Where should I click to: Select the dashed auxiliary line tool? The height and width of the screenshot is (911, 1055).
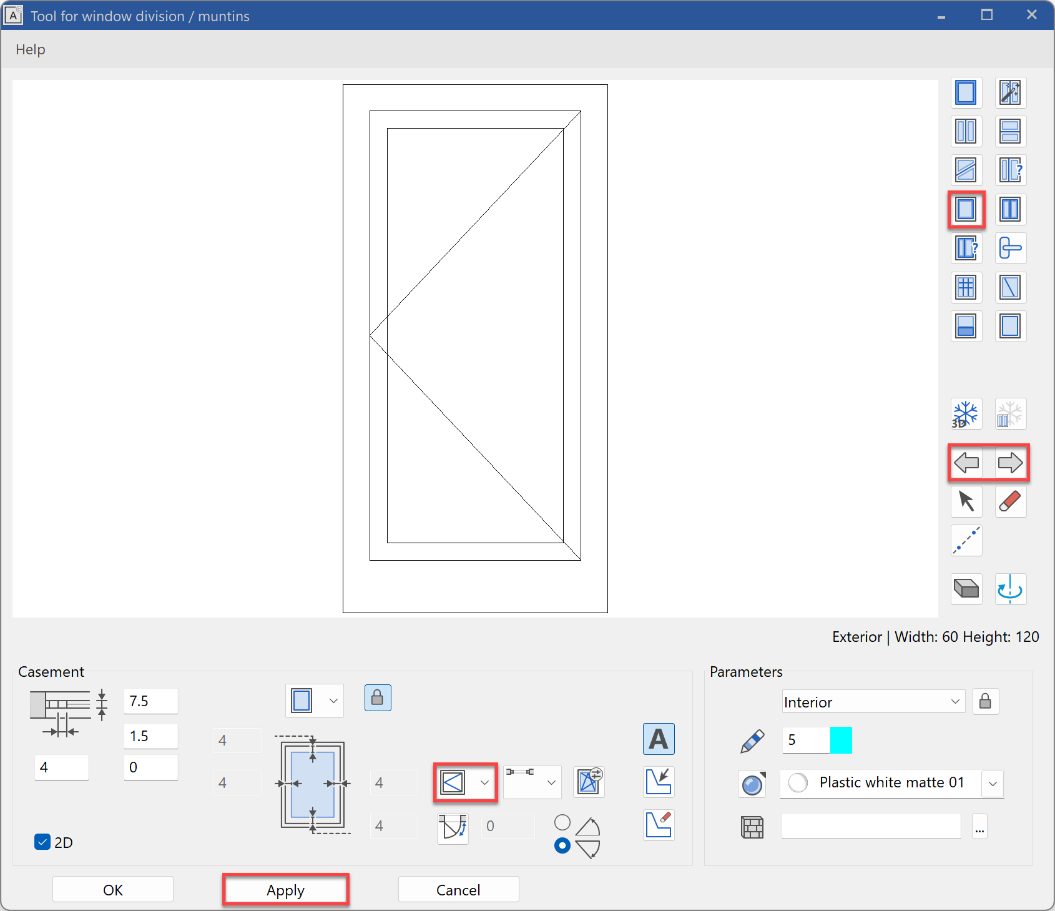(966, 541)
